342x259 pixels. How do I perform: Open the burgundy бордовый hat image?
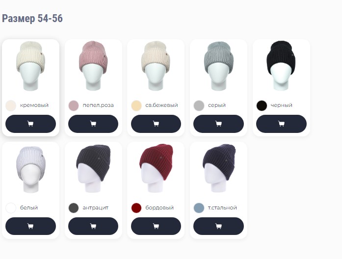coord(156,168)
